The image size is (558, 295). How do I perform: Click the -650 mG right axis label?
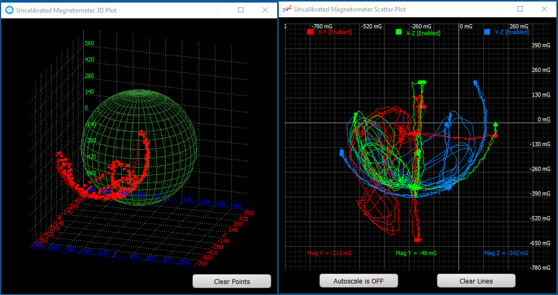[x=540, y=243]
